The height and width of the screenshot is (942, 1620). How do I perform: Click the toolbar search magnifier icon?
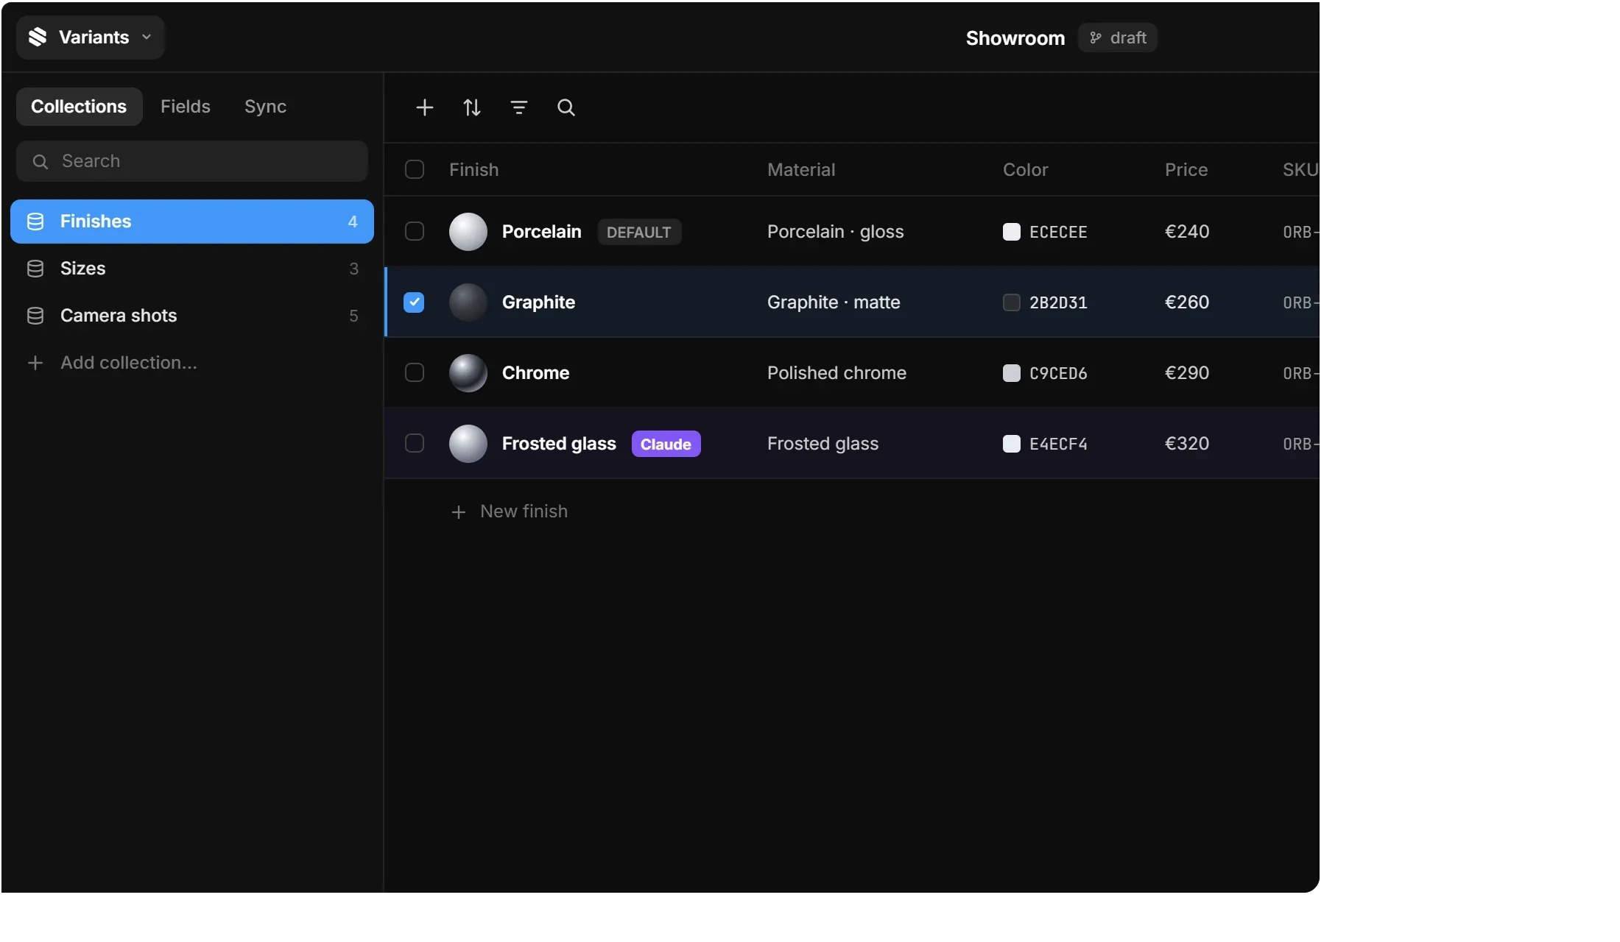pyautogui.click(x=566, y=107)
